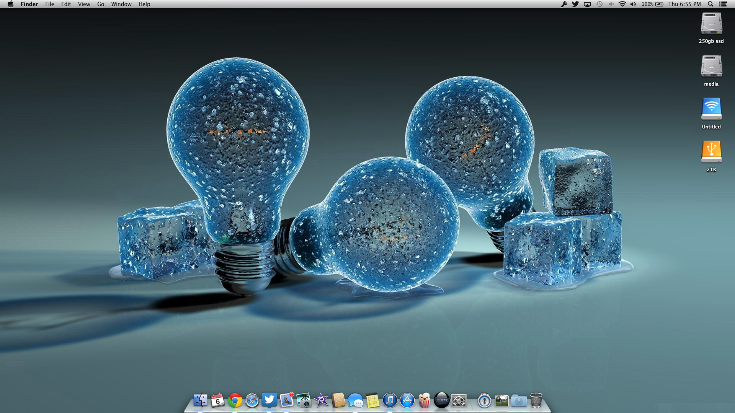Select the Untitled network drive icon
The height and width of the screenshot is (413, 735).
(x=711, y=109)
